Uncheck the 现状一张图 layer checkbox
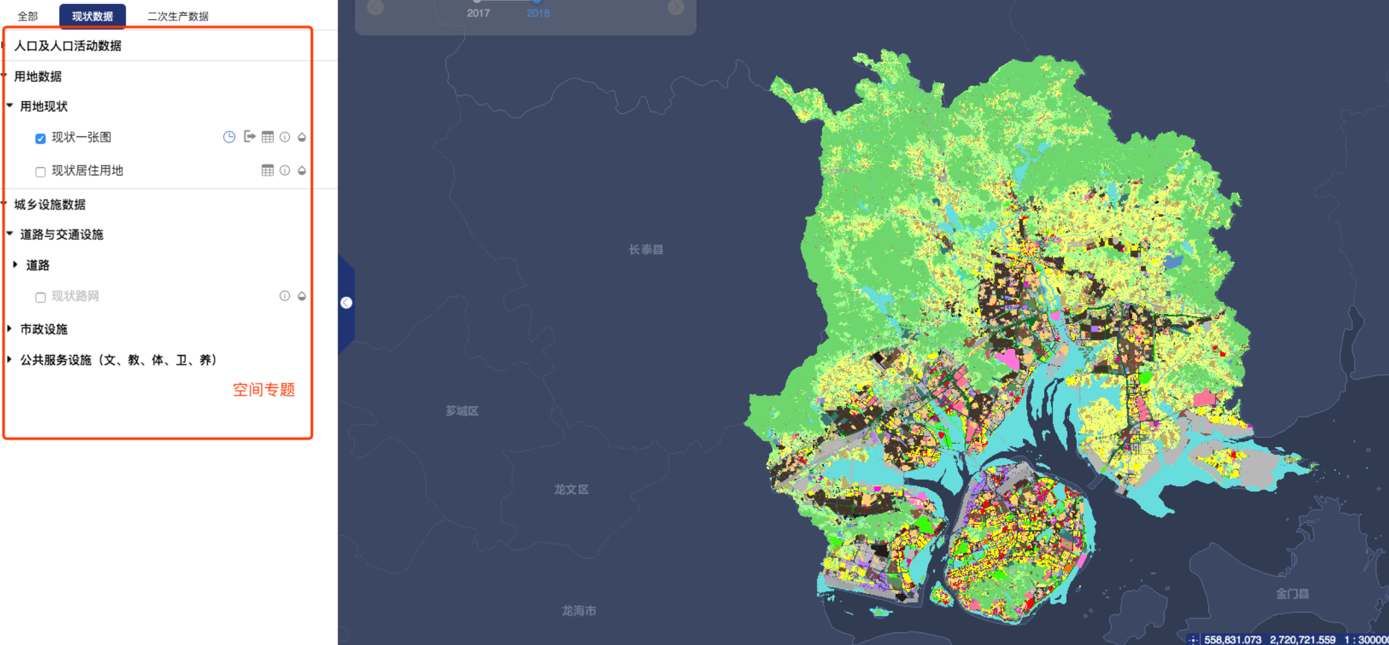 coord(40,138)
